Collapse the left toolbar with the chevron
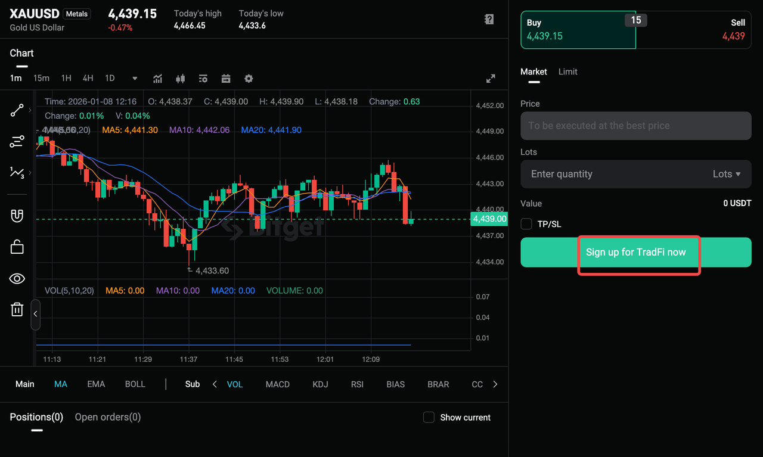 click(x=35, y=315)
